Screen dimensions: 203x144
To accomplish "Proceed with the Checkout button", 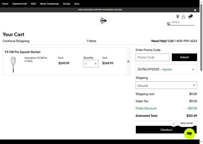I will pyautogui.click(x=166, y=130).
